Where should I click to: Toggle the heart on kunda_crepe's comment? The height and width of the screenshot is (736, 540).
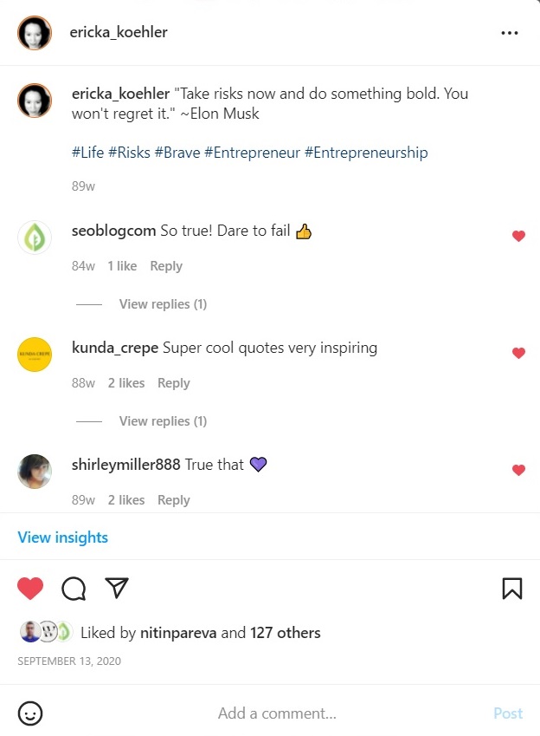(x=518, y=353)
